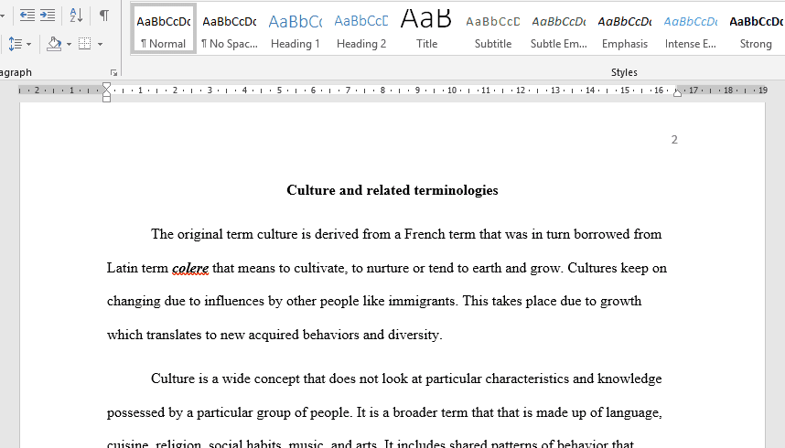The height and width of the screenshot is (448, 785).
Task: Toggle Show/Hide paragraph marks
Action: [104, 16]
